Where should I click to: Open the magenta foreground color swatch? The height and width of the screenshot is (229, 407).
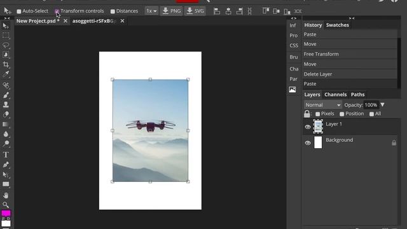[x=6, y=213]
